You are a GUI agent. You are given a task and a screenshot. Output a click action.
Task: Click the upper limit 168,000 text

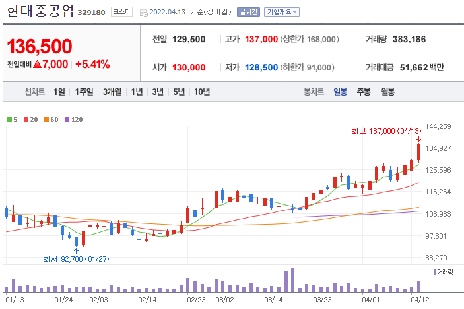(x=310, y=40)
